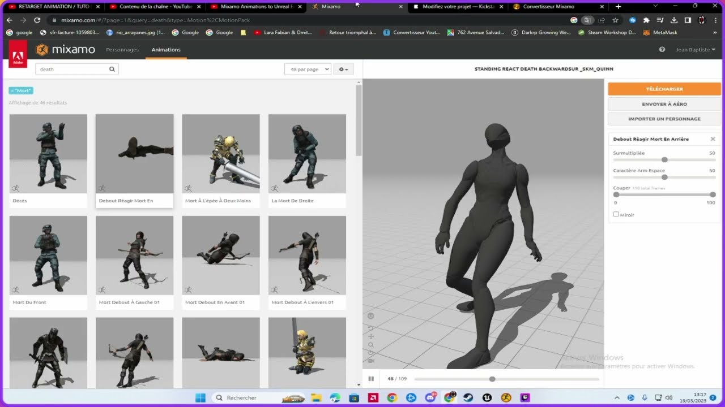Select Mort Debout À Gauche 01 thumbnail
The height and width of the screenshot is (407, 725).
coord(134,256)
